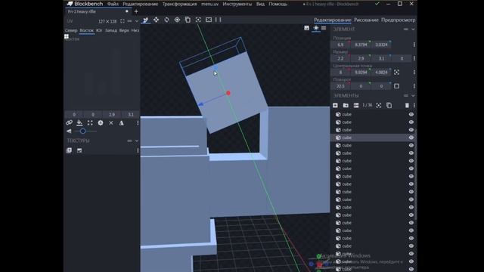Add a new group folder in the outliner

click(x=346, y=106)
